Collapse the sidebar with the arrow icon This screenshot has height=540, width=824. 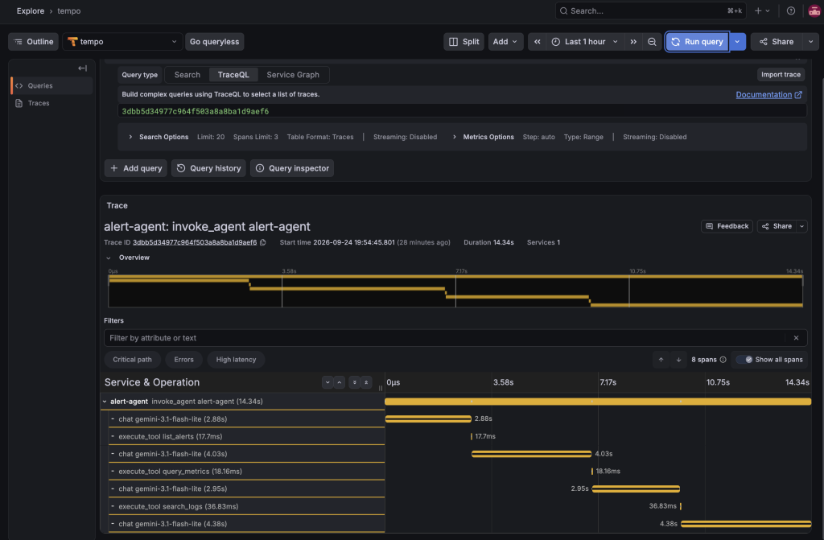[x=83, y=68]
